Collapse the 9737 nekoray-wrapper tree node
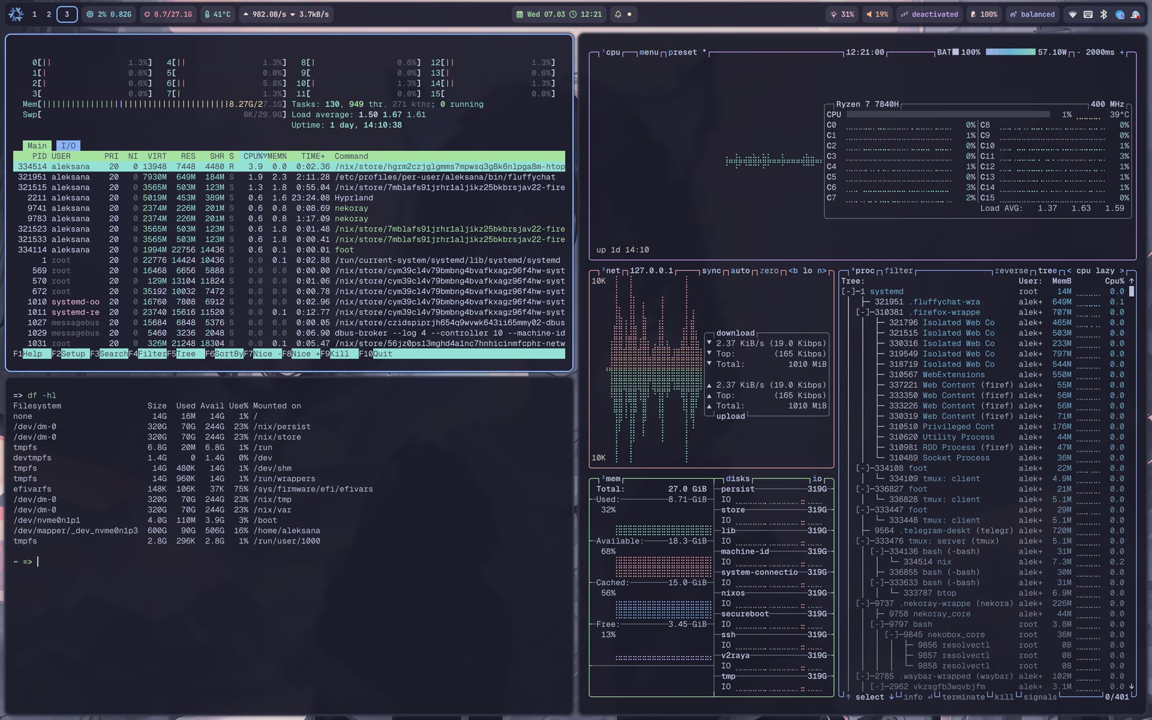The width and height of the screenshot is (1152, 720). click(x=862, y=604)
